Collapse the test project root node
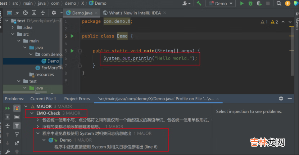299x155 pixels. (x=7, y=21)
